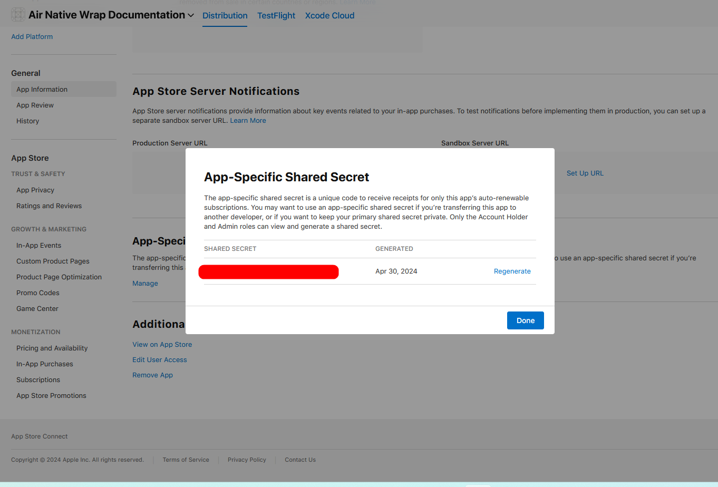
Task: Select Subscriptions in the sidebar
Action: (38, 379)
